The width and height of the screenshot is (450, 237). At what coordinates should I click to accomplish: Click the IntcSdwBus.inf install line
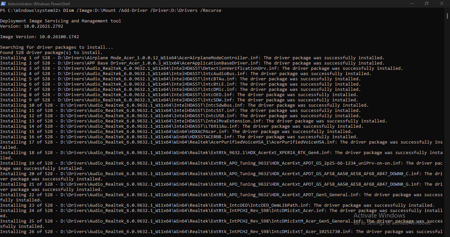(x=184, y=105)
